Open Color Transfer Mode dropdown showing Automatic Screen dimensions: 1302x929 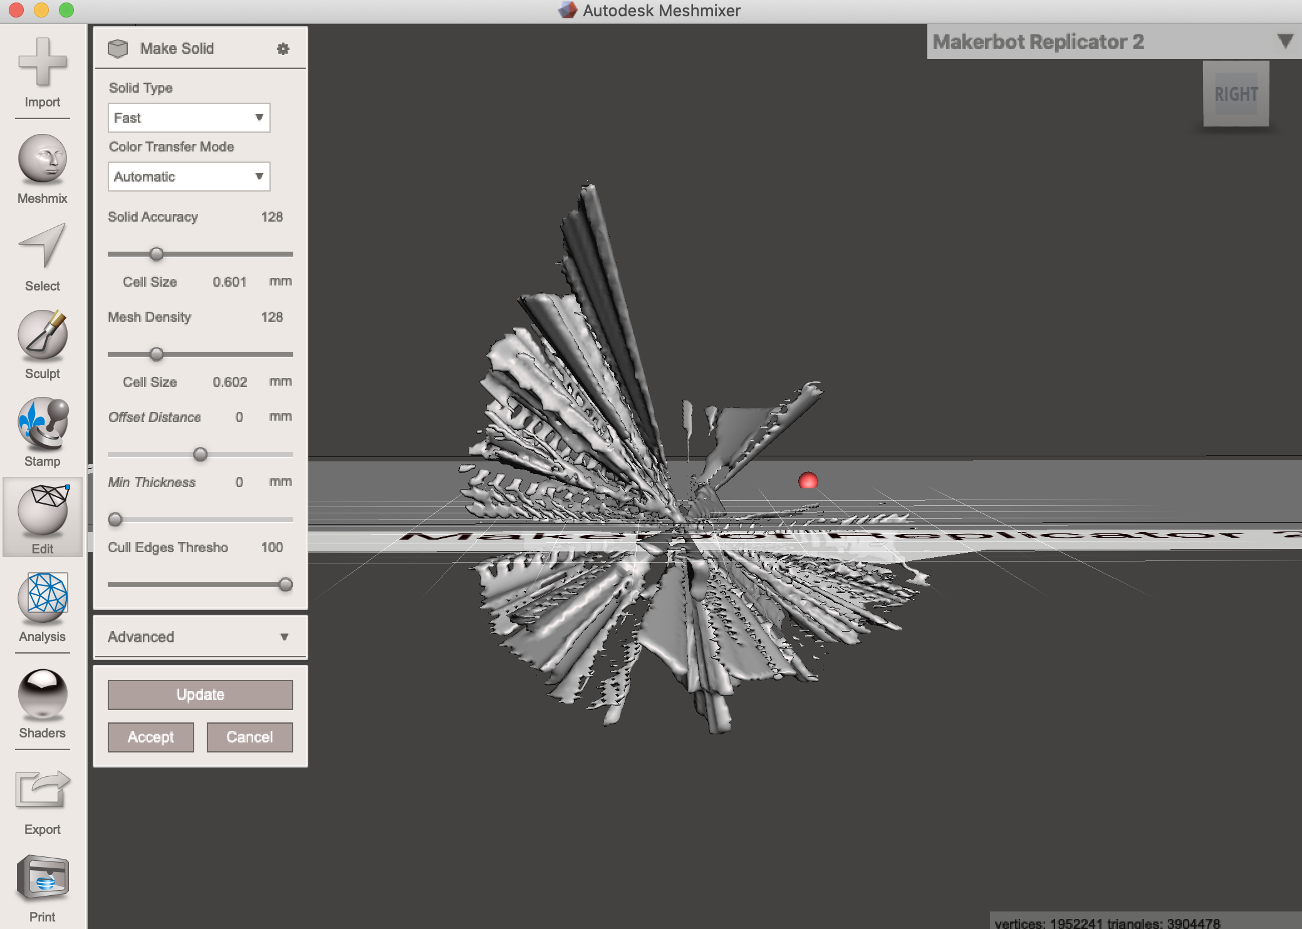[189, 177]
